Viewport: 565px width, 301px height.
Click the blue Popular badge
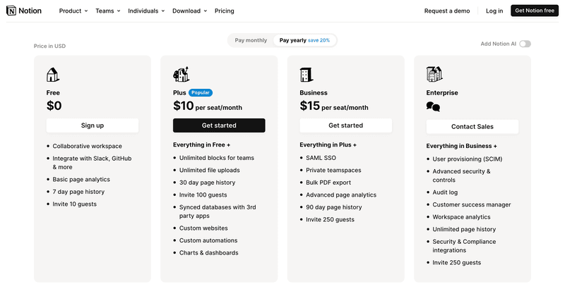tap(201, 92)
